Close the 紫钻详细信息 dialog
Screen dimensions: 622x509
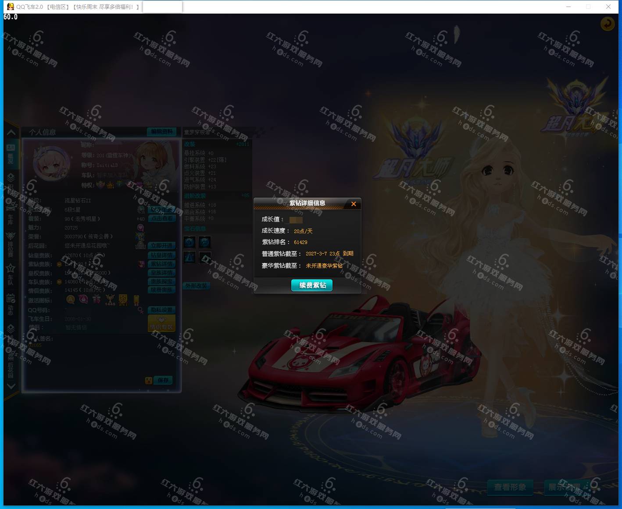pyautogui.click(x=354, y=204)
